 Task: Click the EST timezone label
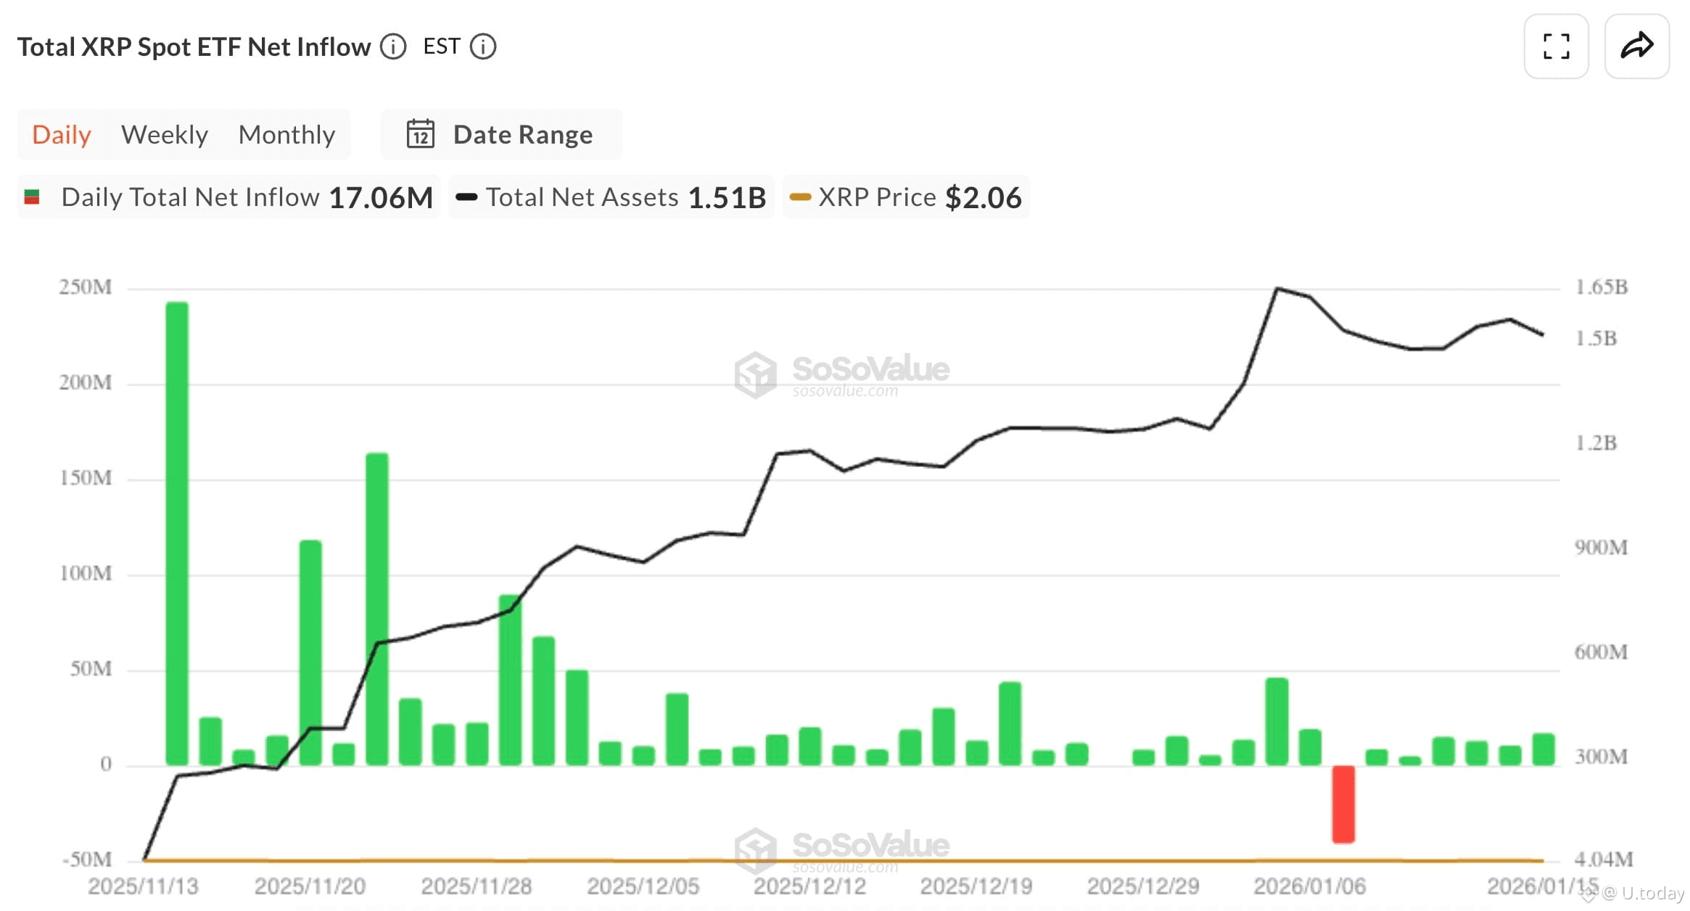click(x=441, y=47)
